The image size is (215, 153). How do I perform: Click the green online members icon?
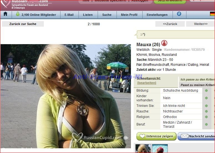coord(18,14)
